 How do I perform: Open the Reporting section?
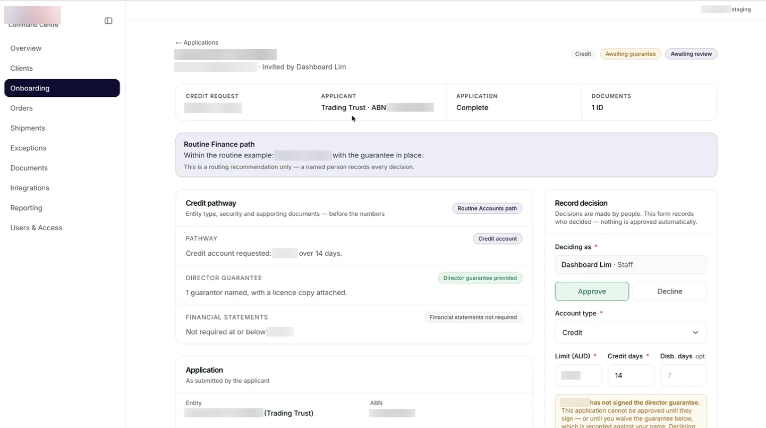click(62, 208)
